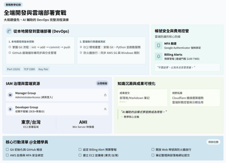Check the 開放 Web 埠號與防火牆放行 checkbox
Image resolution: width=226 pixels, height=163 pixels.
(153, 149)
